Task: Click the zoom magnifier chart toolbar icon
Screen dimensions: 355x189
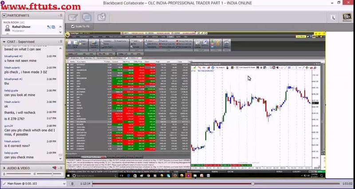Action: (x=315, y=68)
